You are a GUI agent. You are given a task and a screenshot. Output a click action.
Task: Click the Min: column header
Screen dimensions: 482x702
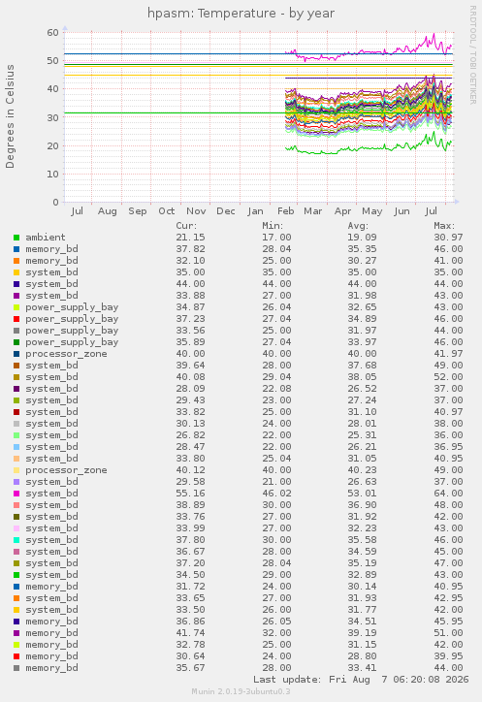point(273,226)
